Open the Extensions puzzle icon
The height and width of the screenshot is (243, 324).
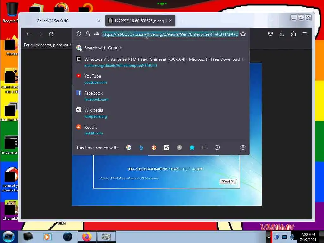pos(293,34)
